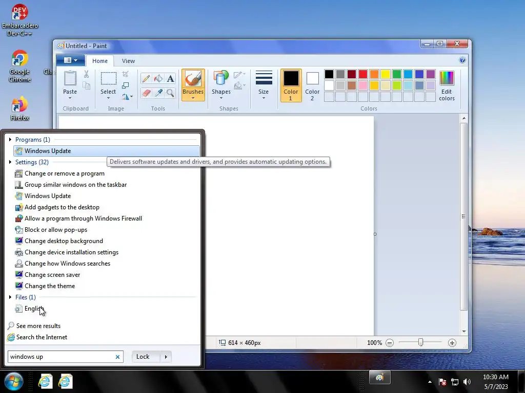525x393 pixels.
Task: Select the Fill with color bucket tool
Action: point(158,78)
